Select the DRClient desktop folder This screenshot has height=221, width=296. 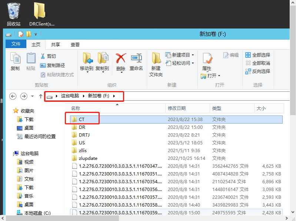[x=41, y=14]
